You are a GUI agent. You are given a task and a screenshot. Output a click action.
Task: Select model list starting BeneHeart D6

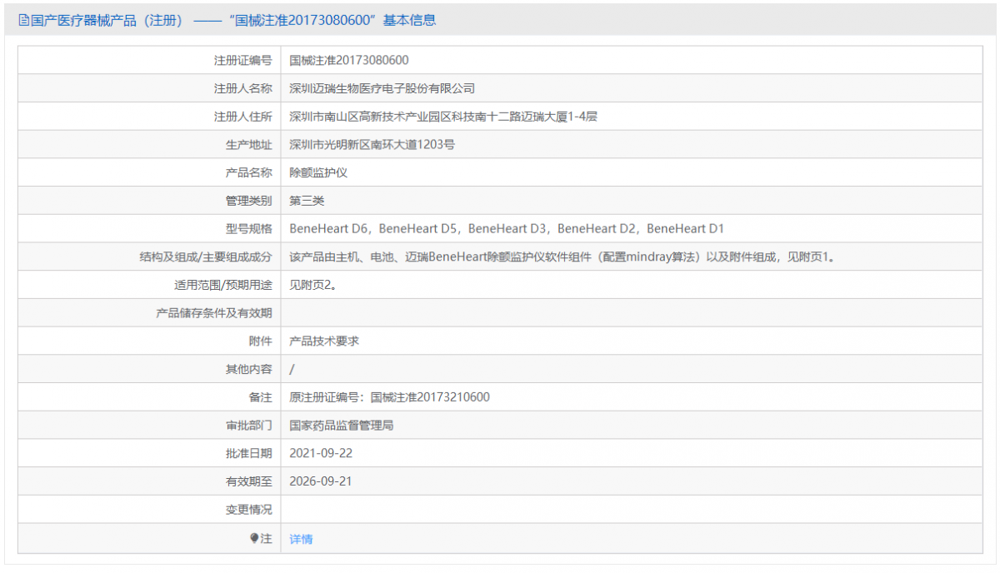point(507,228)
